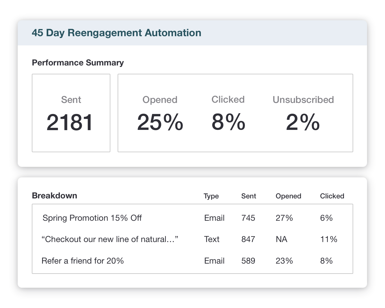Sort by the Opened column header
The image size is (385, 308).
288,196
